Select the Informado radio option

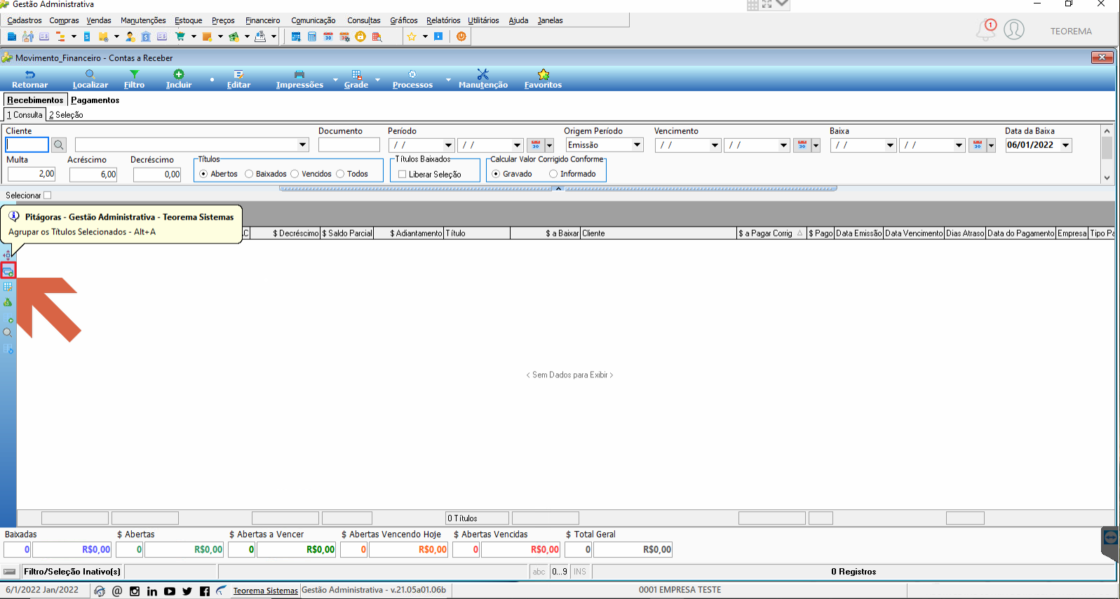click(553, 174)
